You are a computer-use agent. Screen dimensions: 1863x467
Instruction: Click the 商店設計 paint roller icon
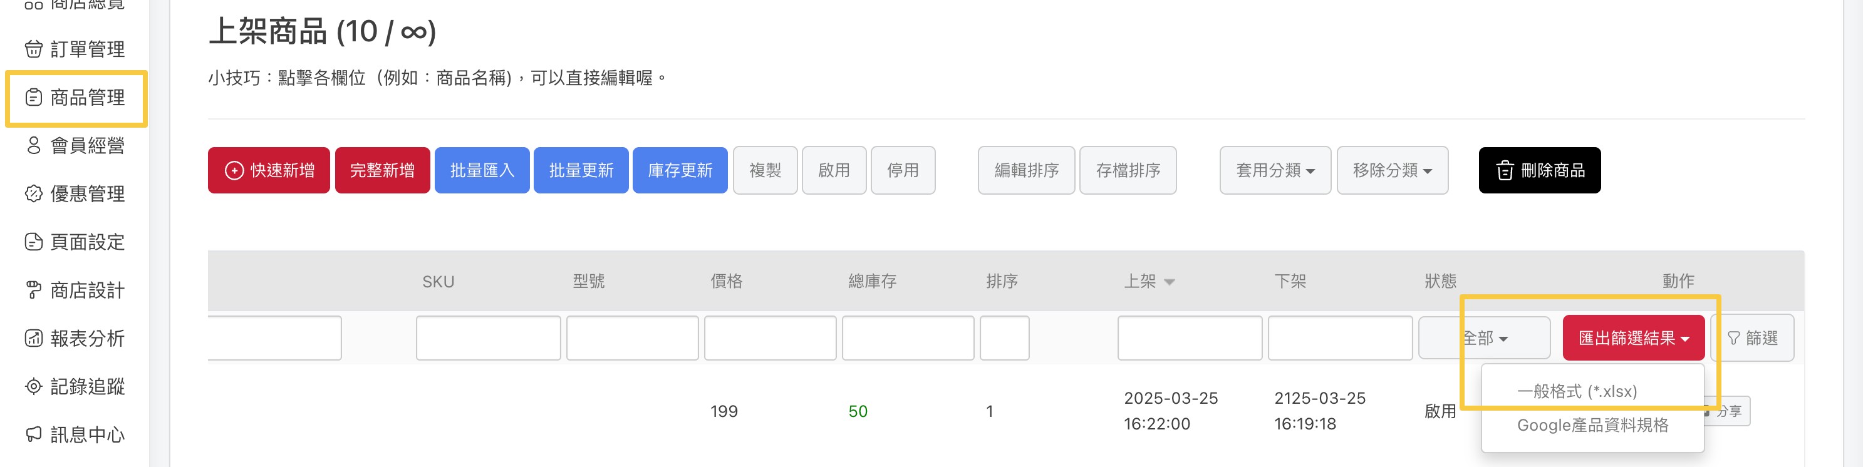(x=33, y=290)
